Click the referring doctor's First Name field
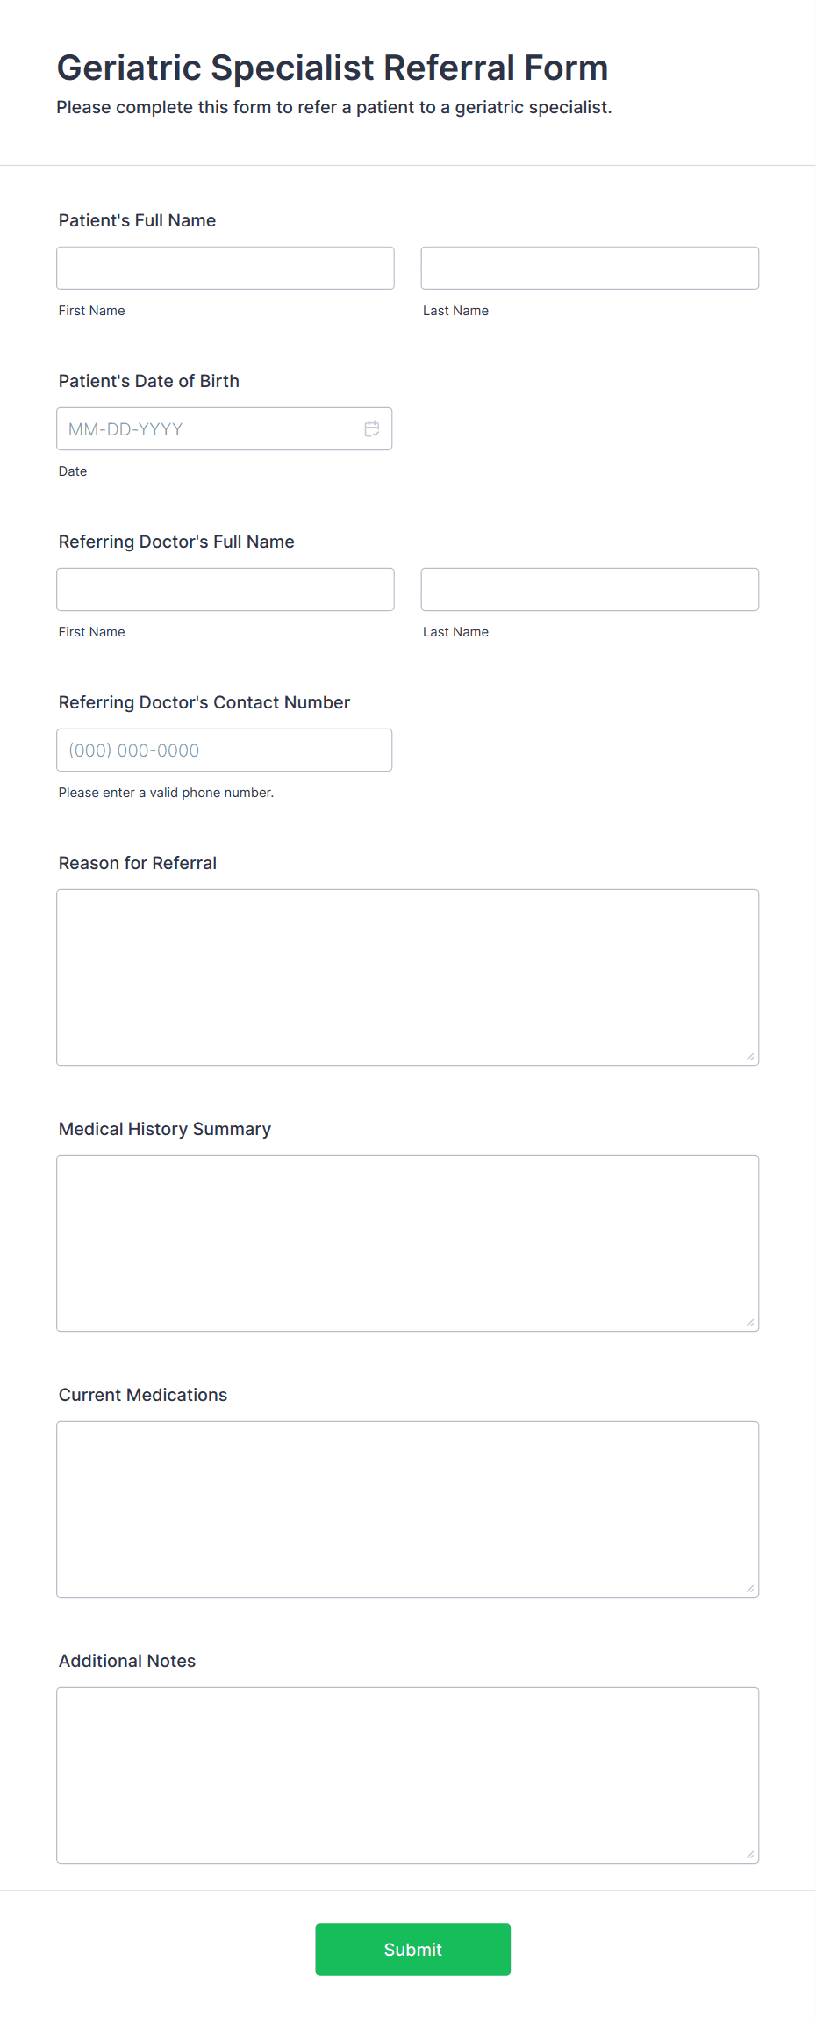Screen dimensions: 816x2019 tap(225, 589)
